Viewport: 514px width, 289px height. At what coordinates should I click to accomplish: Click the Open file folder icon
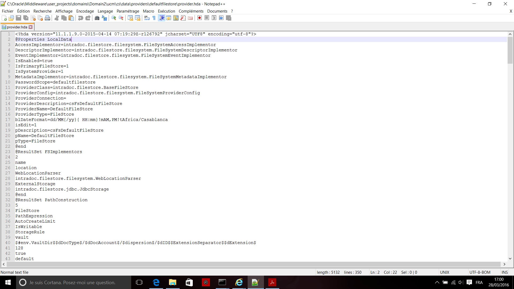tap(11, 18)
